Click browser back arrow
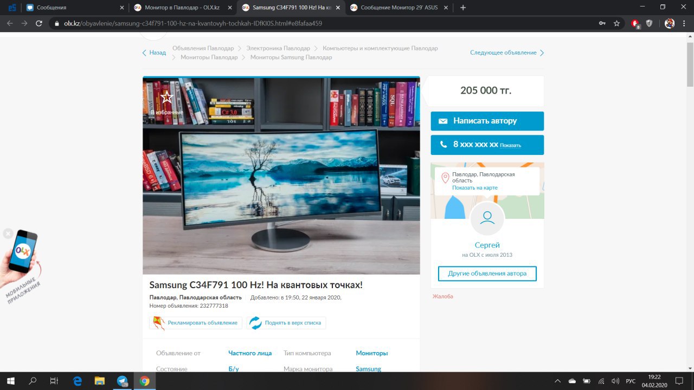Viewport: 694px width, 390px height. click(10, 23)
